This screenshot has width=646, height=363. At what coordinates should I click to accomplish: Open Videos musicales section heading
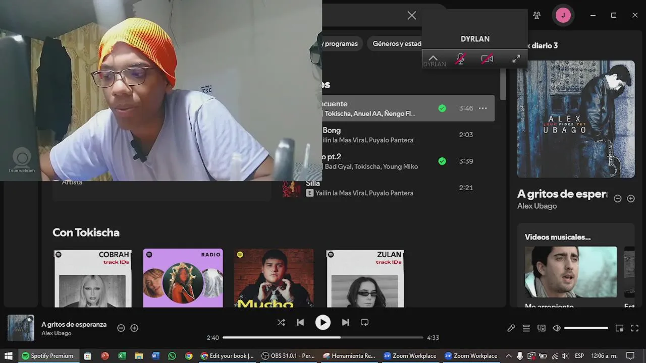click(558, 237)
